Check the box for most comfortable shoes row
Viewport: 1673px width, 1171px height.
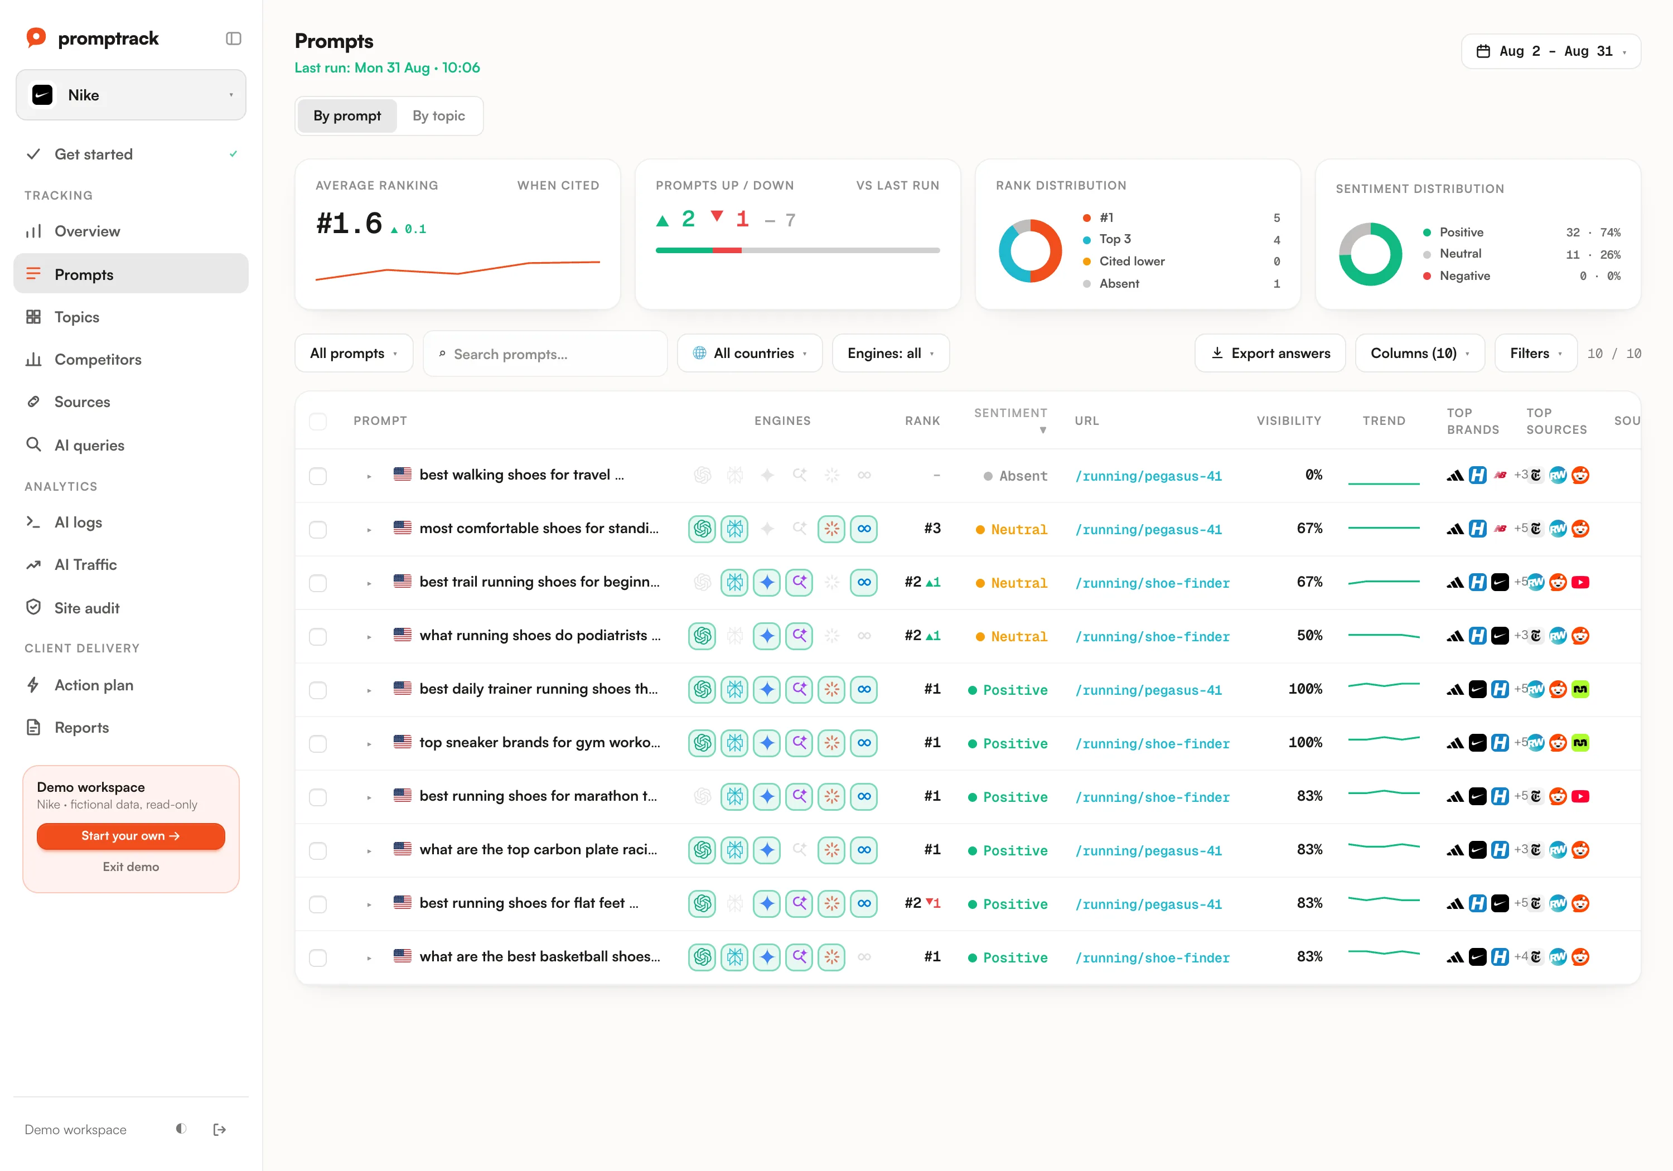point(318,530)
